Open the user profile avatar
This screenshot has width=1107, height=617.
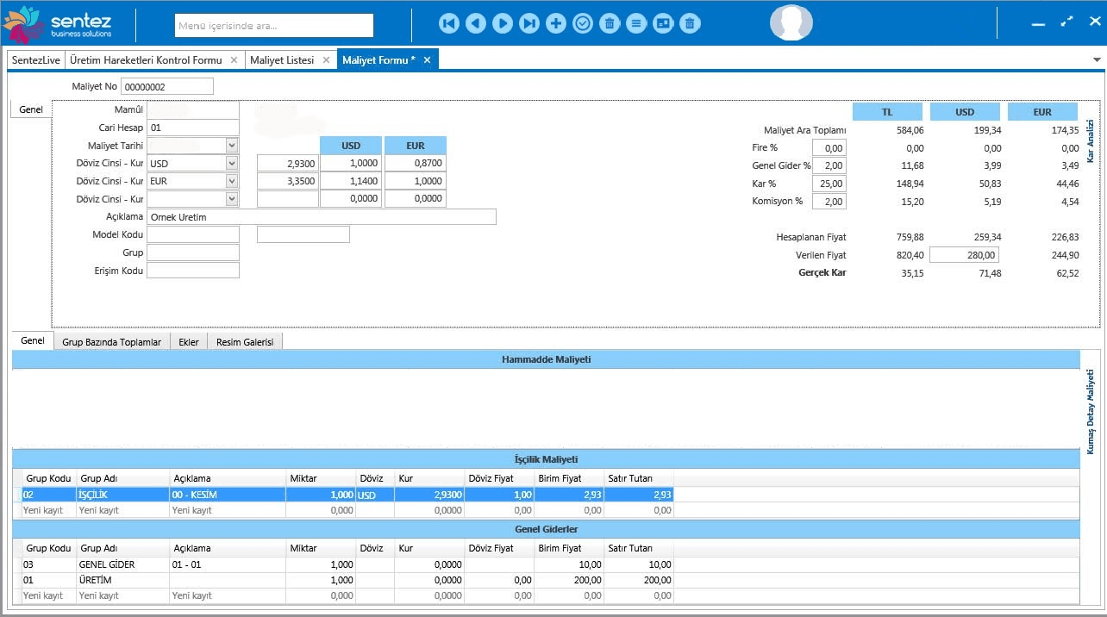(x=791, y=22)
